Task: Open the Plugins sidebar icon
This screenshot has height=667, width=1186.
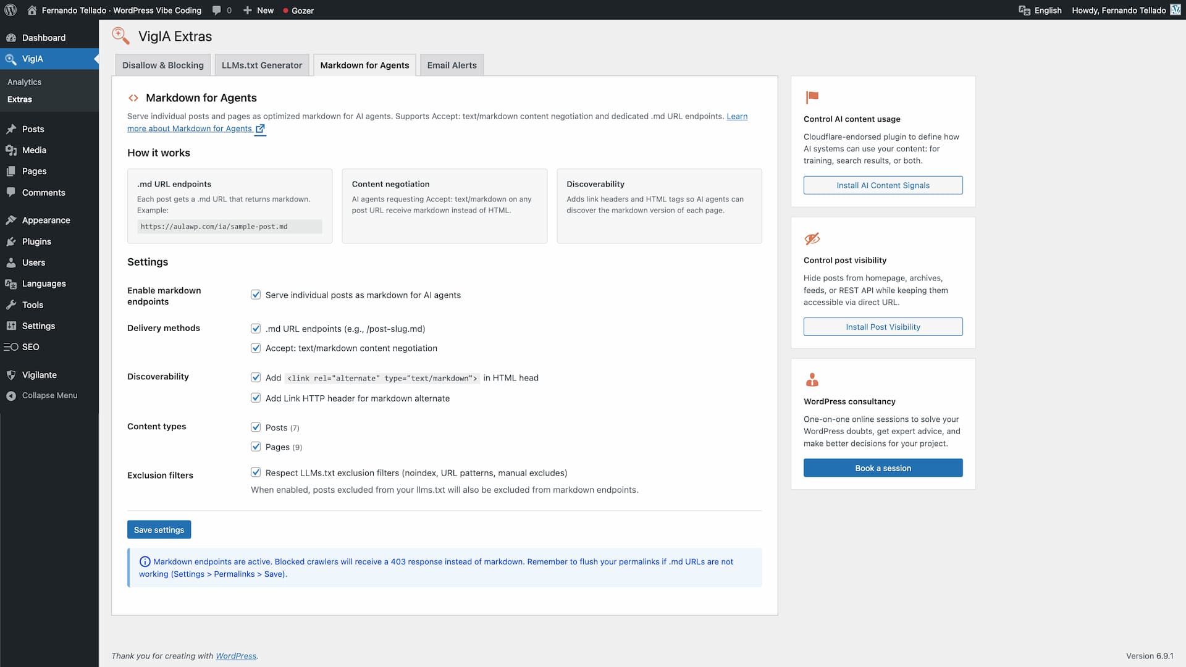Action: point(12,241)
